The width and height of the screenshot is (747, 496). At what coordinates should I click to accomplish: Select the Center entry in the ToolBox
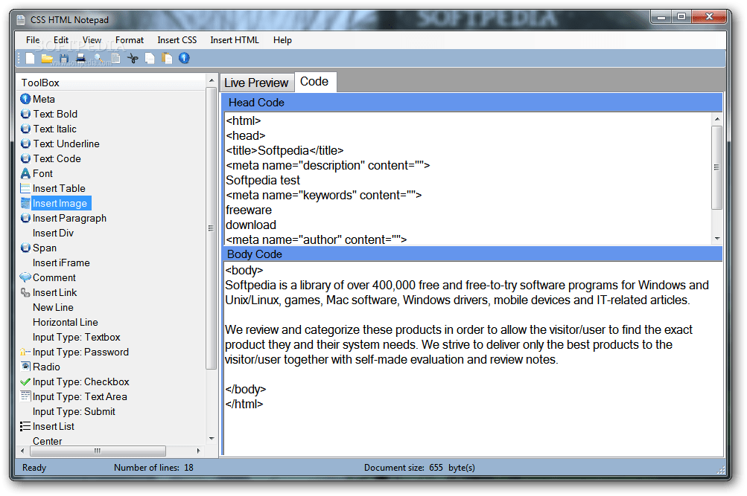click(x=48, y=441)
